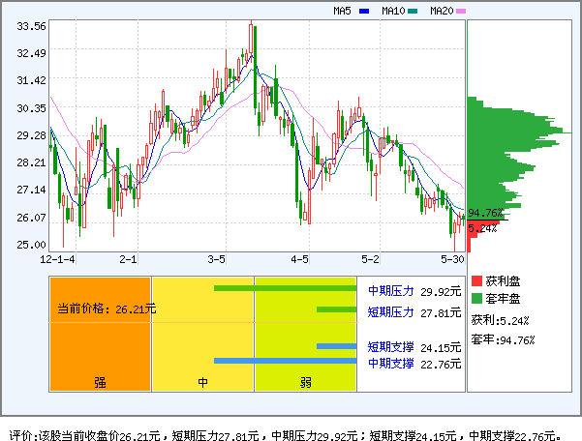
Task: Select the lime 弱 strength zone
Action: click(x=305, y=334)
